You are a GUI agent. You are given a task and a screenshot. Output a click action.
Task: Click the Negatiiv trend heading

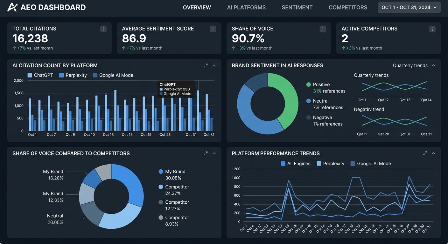[x=369, y=109]
